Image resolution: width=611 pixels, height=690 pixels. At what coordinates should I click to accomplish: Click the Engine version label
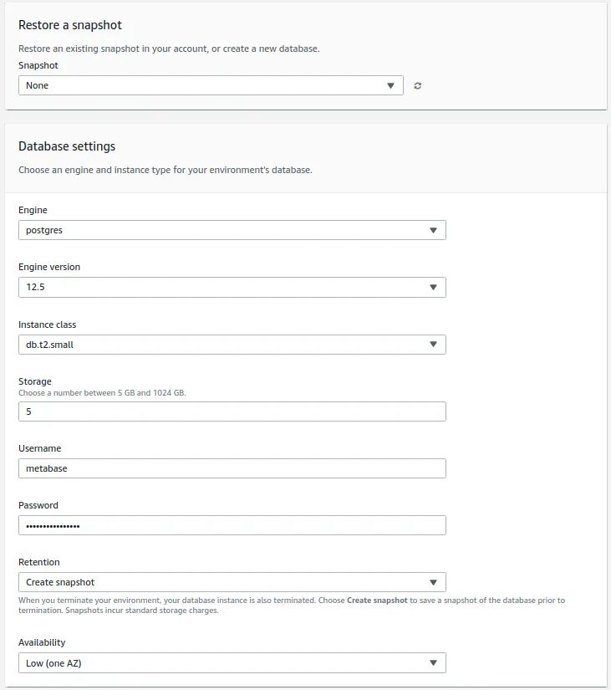click(49, 267)
